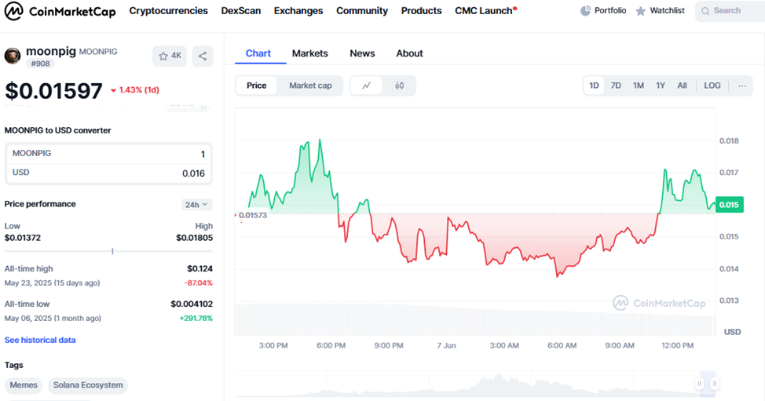Click the 24h high value $0.01805

(194, 238)
